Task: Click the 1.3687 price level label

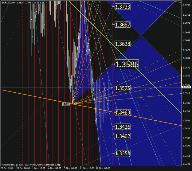Action: pyautogui.click(x=123, y=25)
